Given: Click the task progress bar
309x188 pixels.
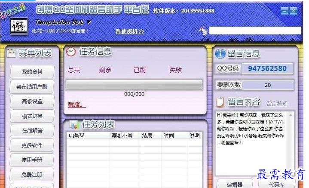Looking at the screenshot, I should point(134,85).
